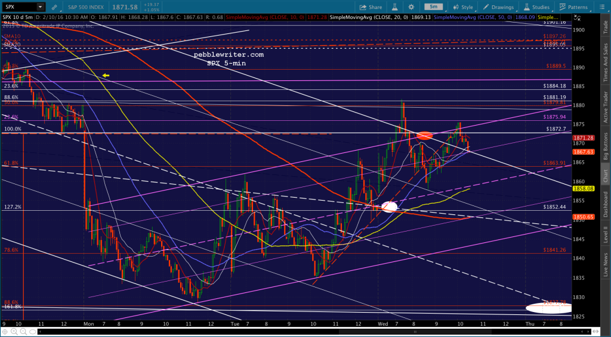Open the Edit studies flask icon

394,7
